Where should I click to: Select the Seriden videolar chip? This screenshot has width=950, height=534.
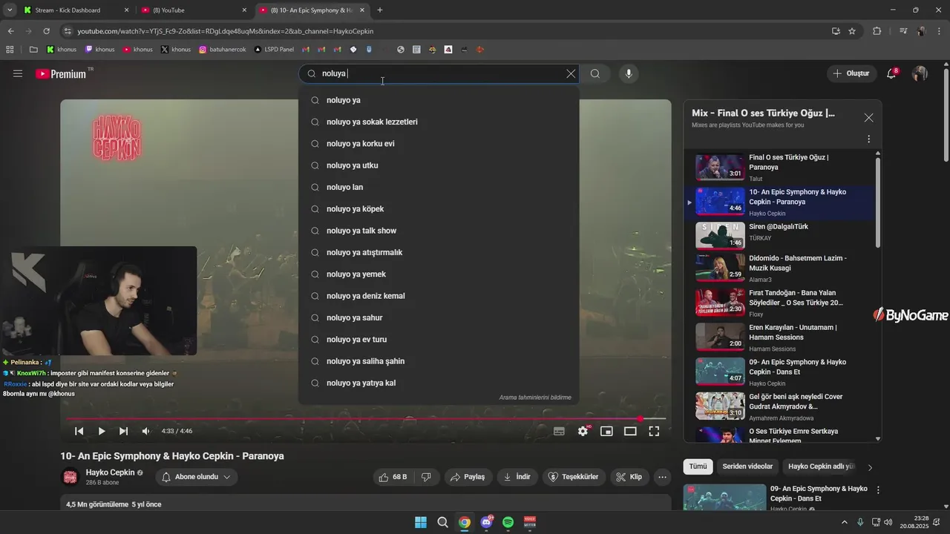tap(747, 467)
